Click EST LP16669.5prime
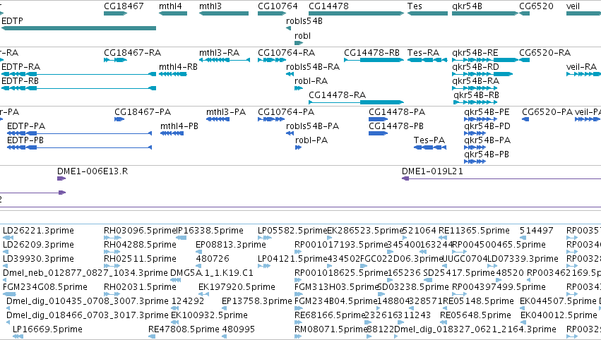 pos(47,329)
